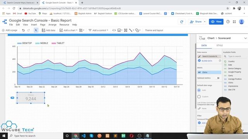Open a new browser tab
Image resolution: width=248 pixels, height=139 pixels.
click(82, 3)
